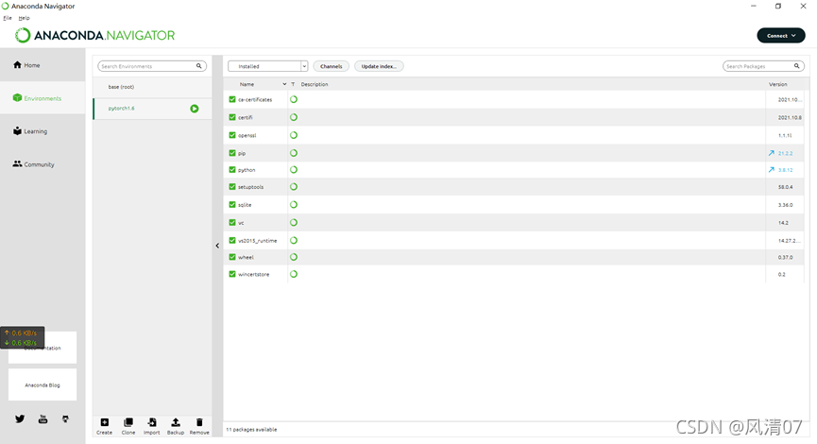Screen dimensions: 817x444
Task: Click the update arrow for pip version
Action: (x=771, y=153)
